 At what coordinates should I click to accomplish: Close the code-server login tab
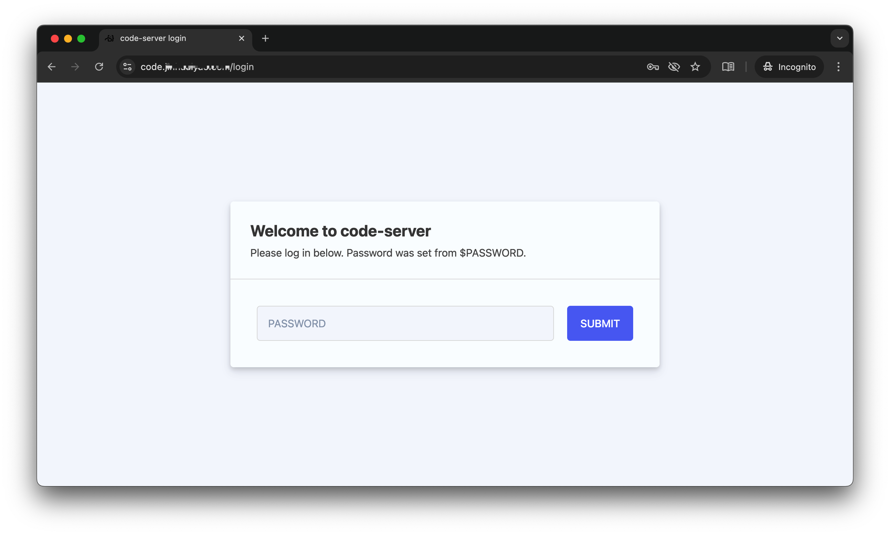click(x=241, y=38)
